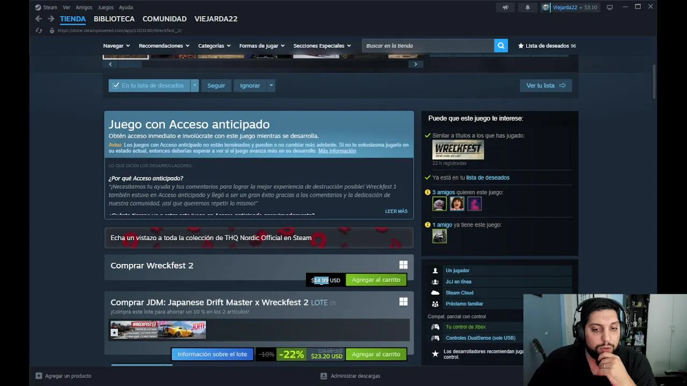Open the announcements megaphone icon
Screen dimensions: 687x386
click(506, 8)
